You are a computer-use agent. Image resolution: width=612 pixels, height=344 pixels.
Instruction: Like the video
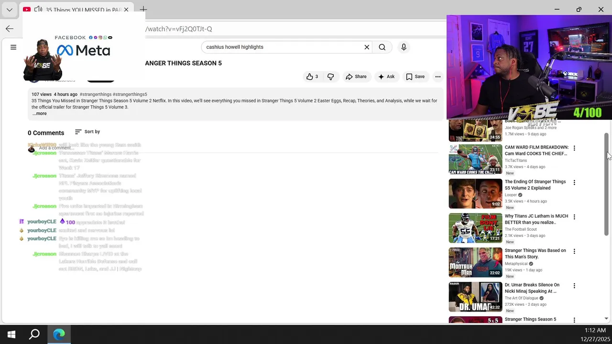click(x=312, y=77)
